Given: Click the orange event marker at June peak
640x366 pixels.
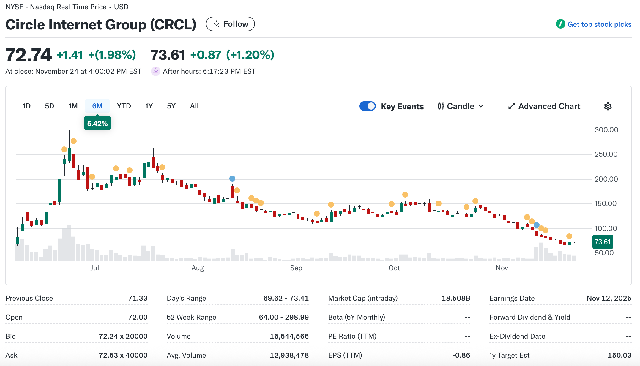Looking at the screenshot, I should [74, 141].
